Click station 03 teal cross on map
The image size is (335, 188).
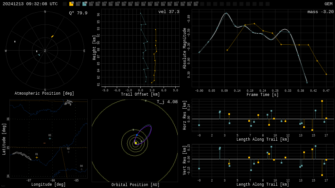tap(50, 139)
